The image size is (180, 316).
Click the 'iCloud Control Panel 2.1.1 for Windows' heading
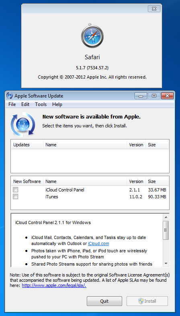(53, 222)
